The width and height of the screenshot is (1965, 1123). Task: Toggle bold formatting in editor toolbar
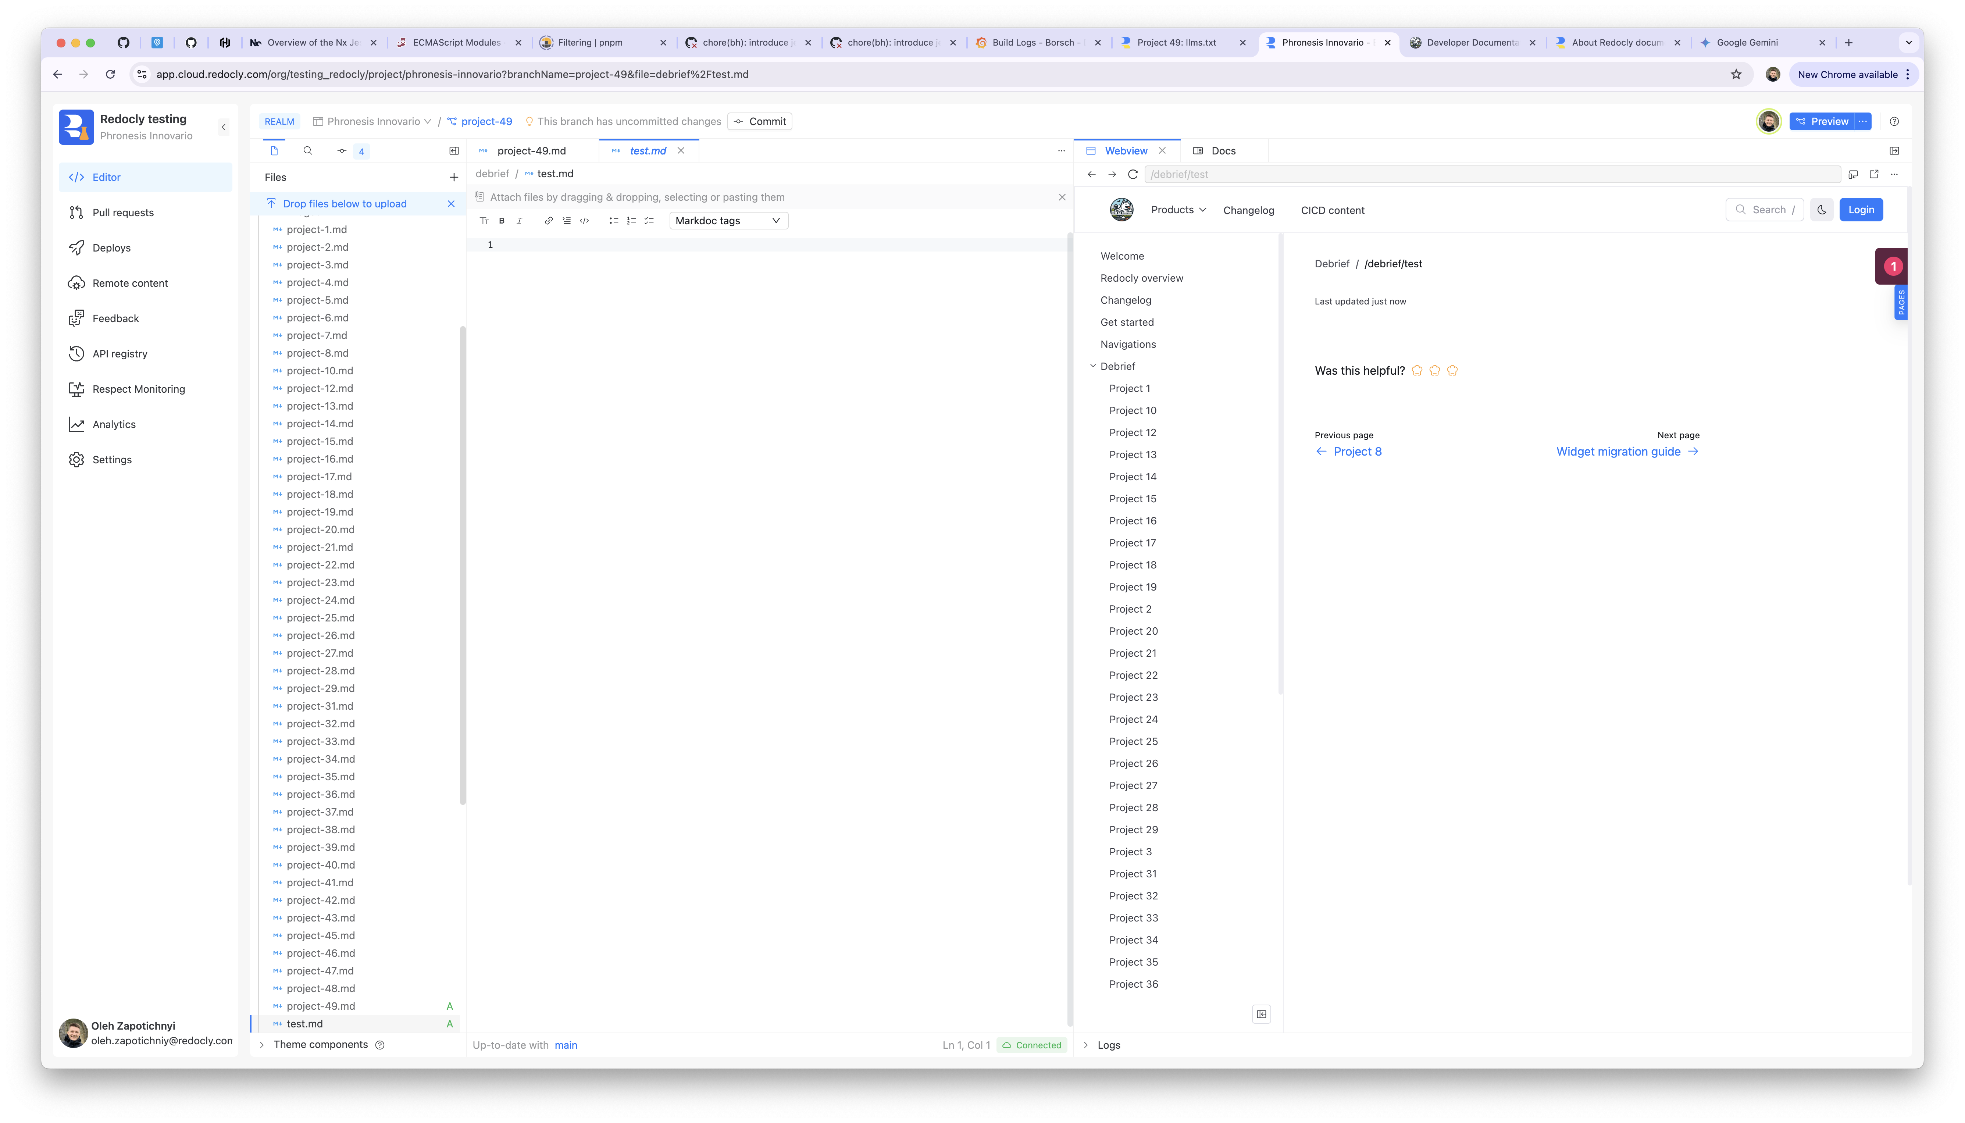(502, 221)
